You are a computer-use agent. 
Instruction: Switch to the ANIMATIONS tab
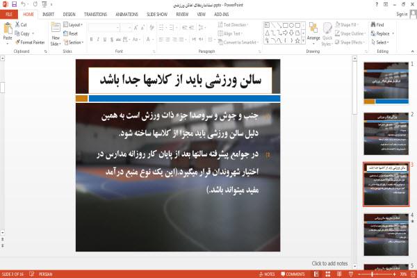coord(127,15)
